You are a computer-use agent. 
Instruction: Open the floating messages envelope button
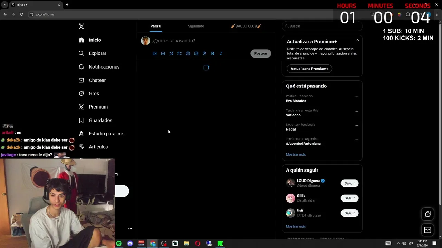click(x=427, y=230)
